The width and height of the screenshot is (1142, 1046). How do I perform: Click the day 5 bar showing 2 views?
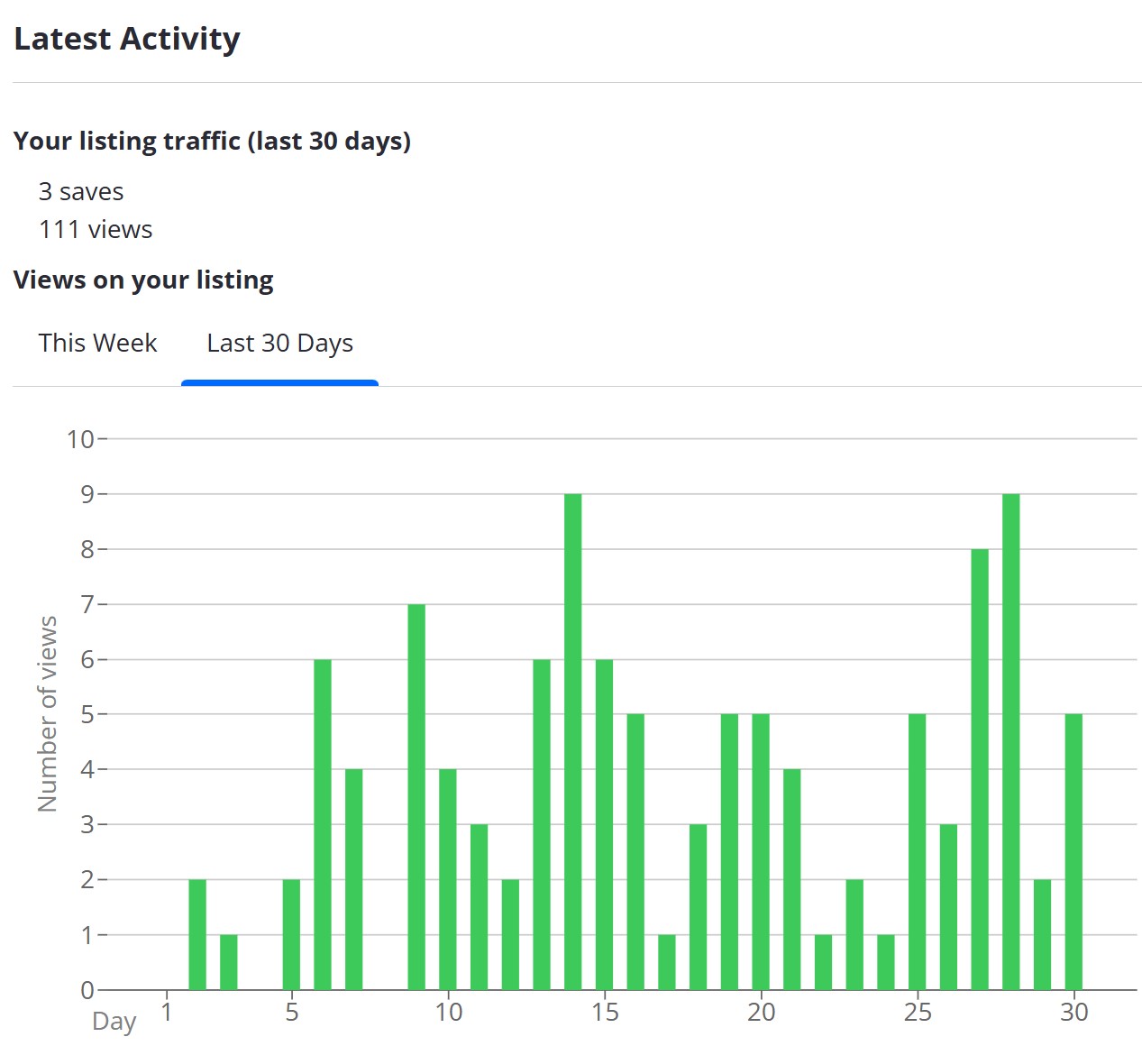291,935
